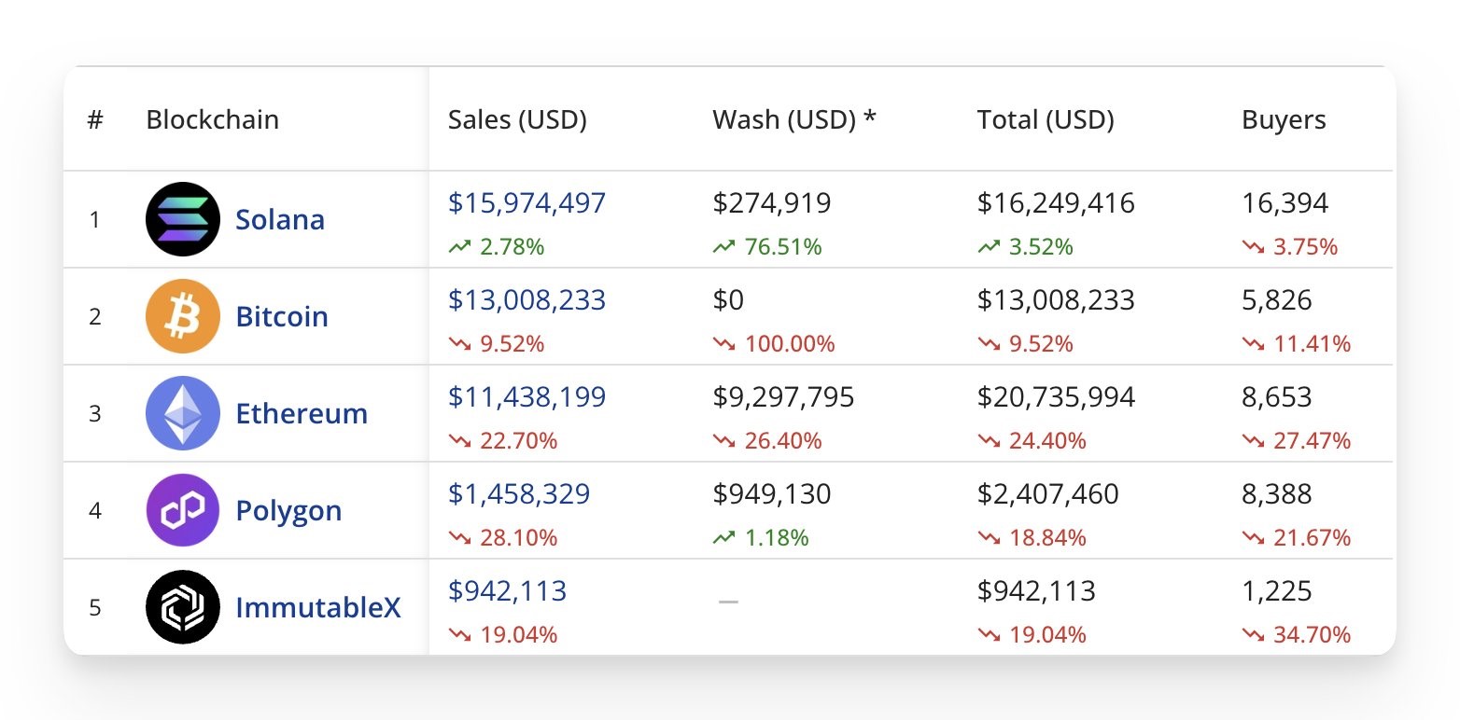Open the Polygon blockchain link
This screenshot has height=720, width=1460.
pos(288,511)
